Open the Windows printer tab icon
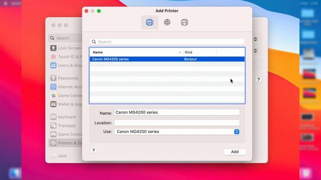This screenshot has height=180, width=321. click(185, 22)
